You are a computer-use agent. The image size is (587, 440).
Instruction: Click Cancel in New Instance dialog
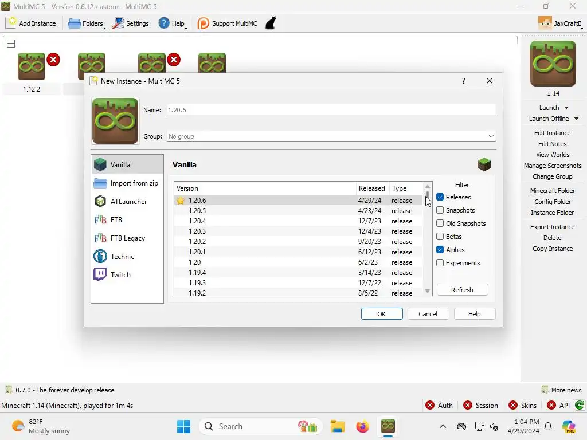428,314
